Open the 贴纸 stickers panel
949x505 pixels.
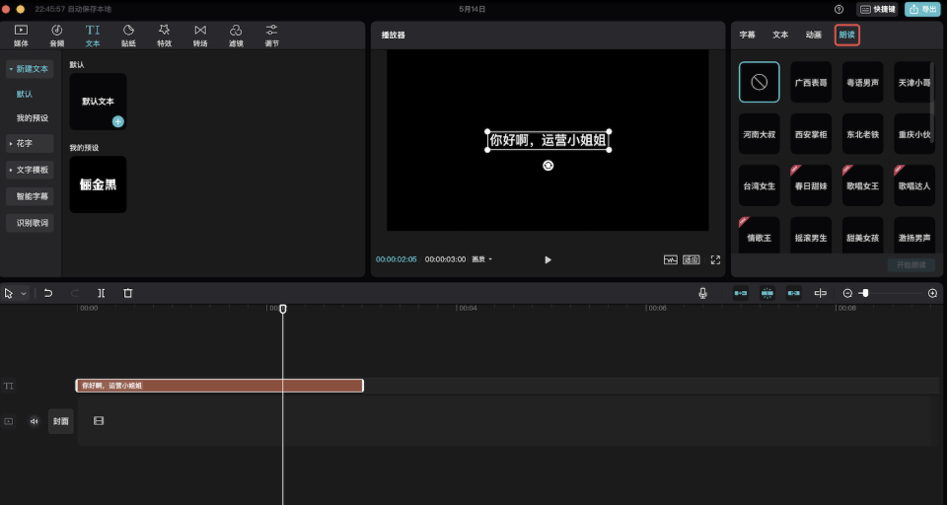[x=128, y=35]
